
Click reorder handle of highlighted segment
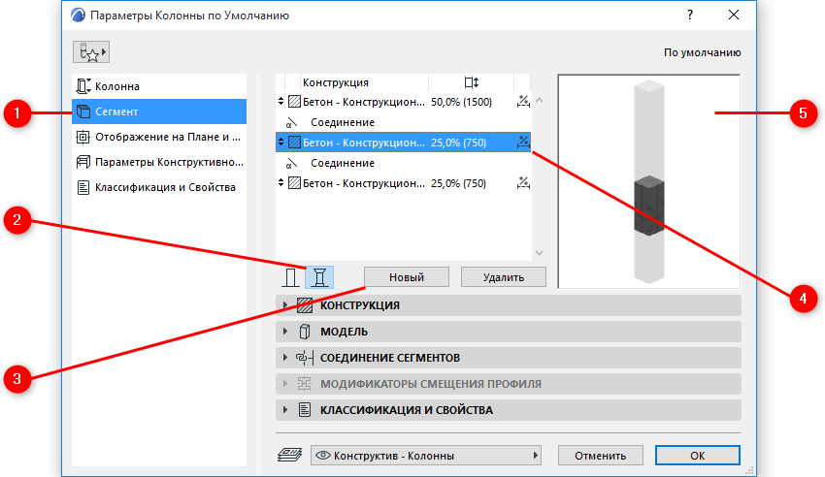point(280,142)
